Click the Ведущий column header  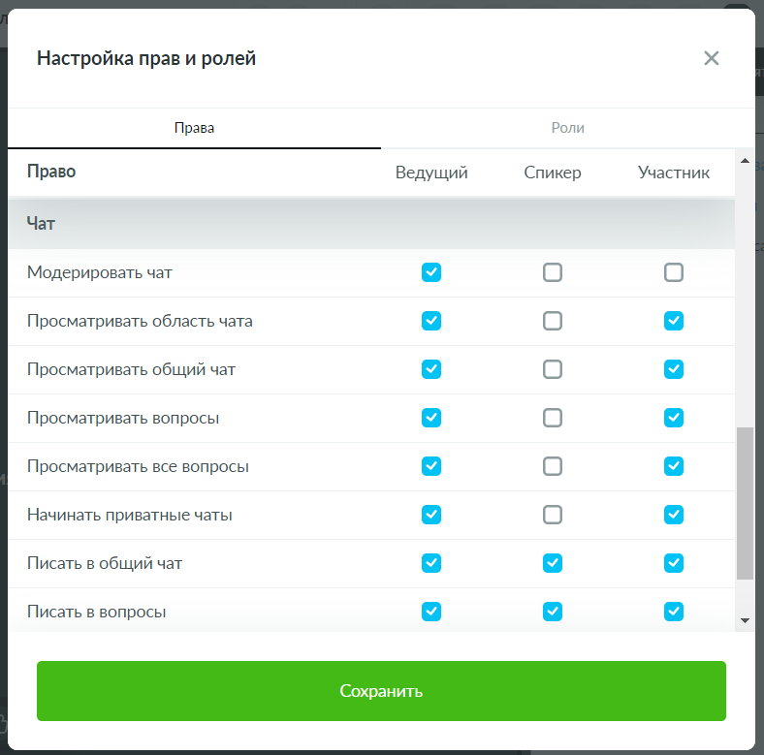(431, 173)
